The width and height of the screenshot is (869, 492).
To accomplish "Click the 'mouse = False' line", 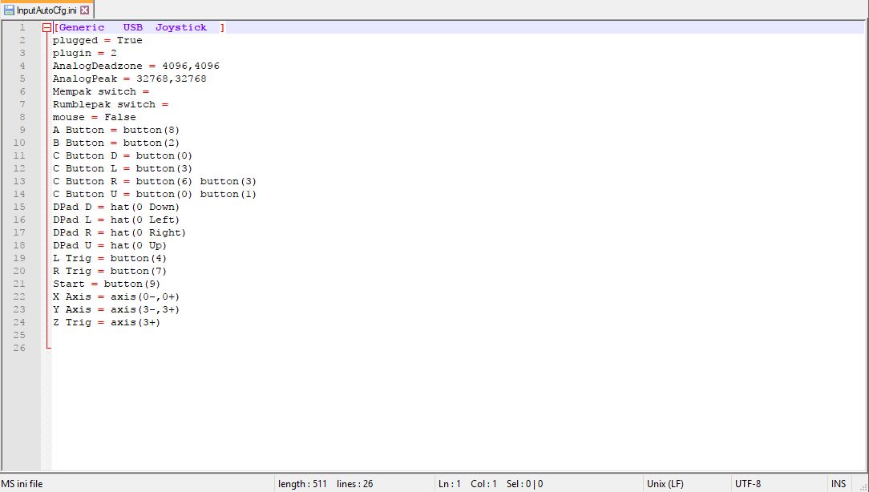I will click(x=94, y=117).
